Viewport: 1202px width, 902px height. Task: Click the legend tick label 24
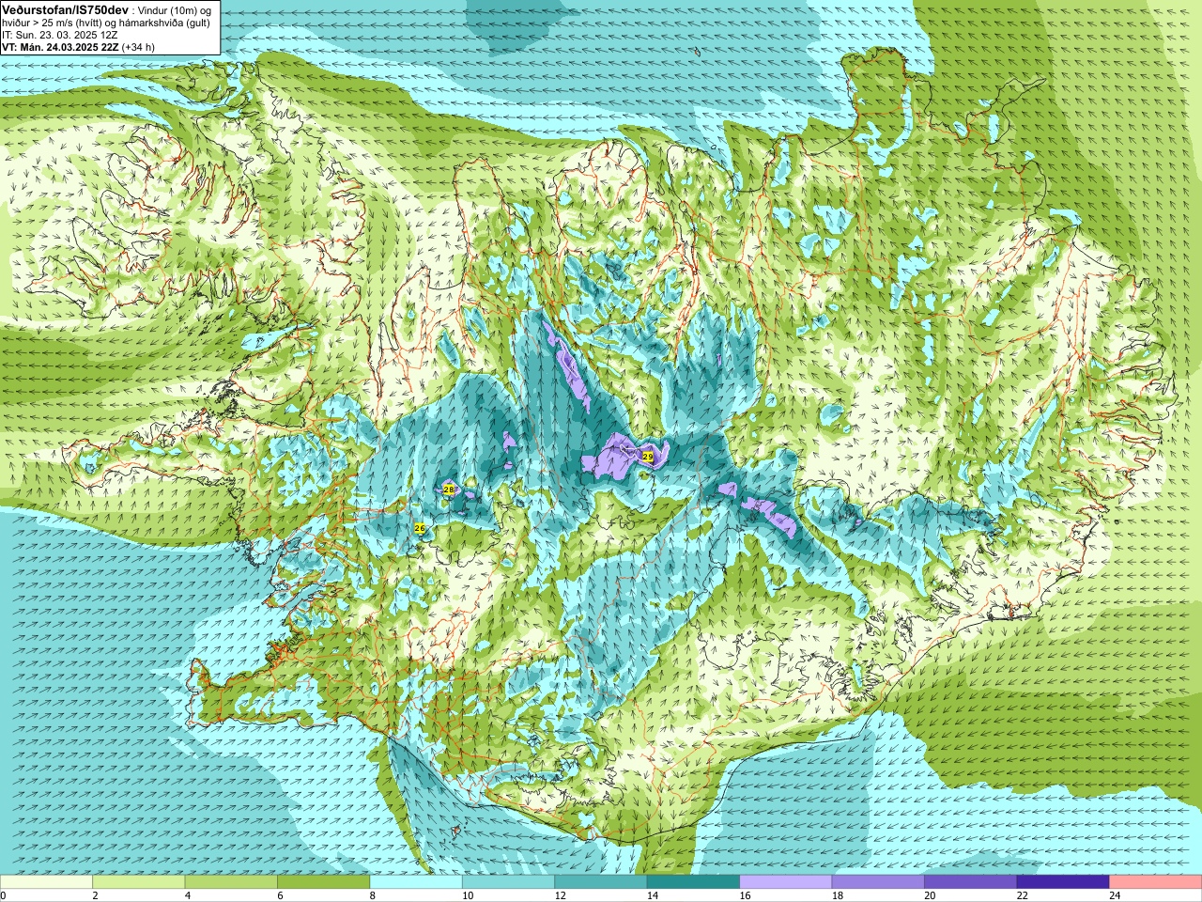click(x=1115, y=895)
